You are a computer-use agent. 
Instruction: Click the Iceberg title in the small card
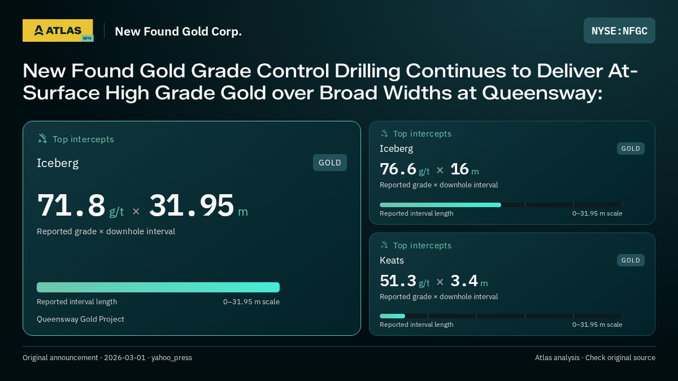pos(396,148)
